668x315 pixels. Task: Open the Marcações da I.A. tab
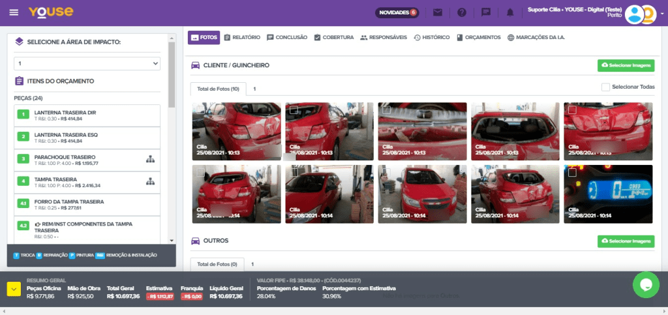tap(536, 37)
